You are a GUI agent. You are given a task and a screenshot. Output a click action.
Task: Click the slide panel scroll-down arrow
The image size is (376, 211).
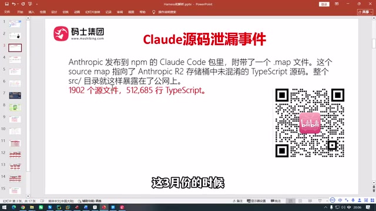click(28, 196)
